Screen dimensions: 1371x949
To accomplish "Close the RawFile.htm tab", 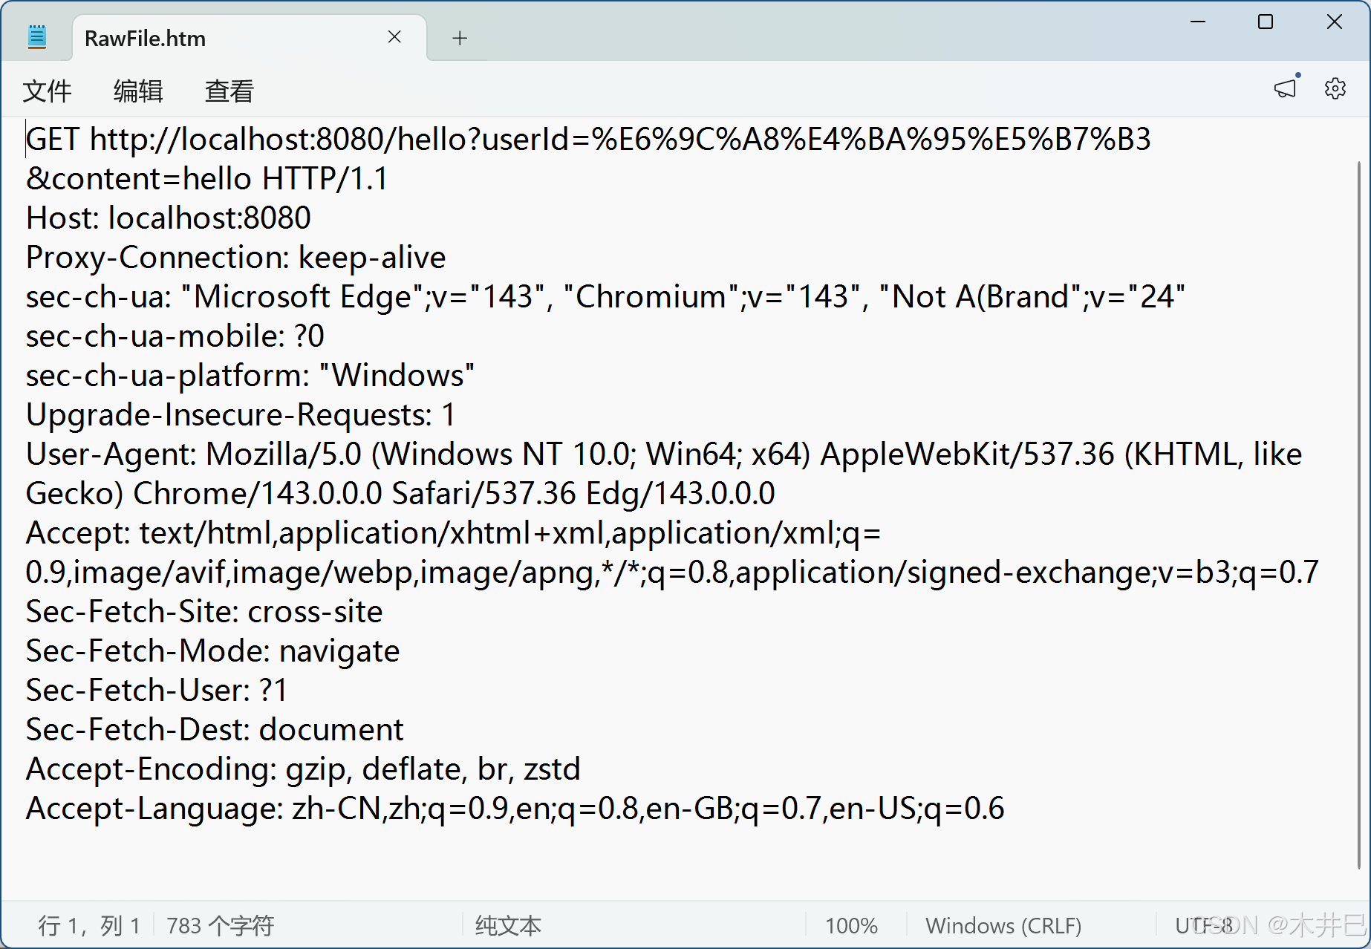I will [394, 37].
